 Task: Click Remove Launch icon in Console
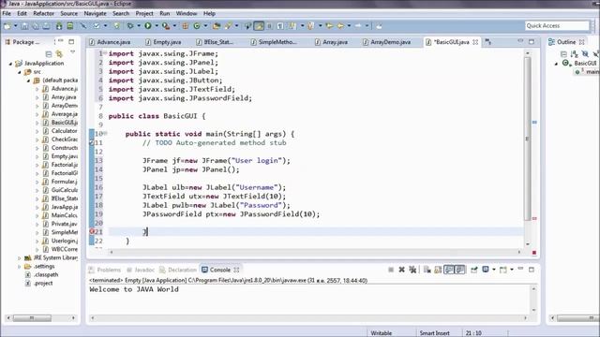click(x=402, y=270)
